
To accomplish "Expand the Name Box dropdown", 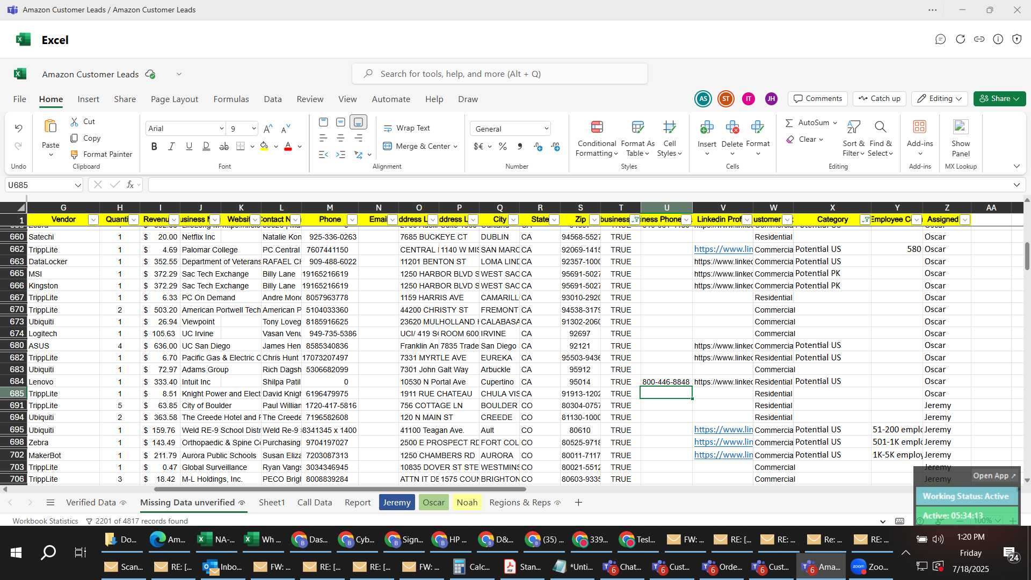I will [78, 185].
